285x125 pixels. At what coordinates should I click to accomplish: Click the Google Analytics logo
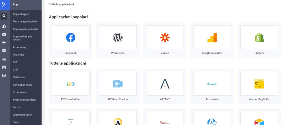212,37
